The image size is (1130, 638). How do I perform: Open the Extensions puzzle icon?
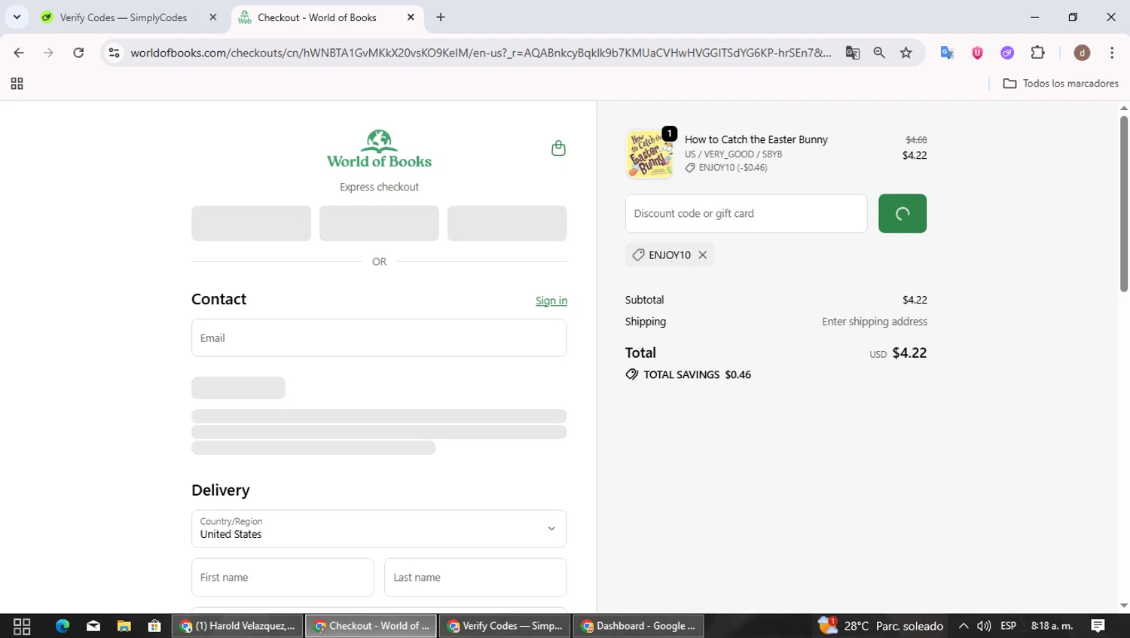coord(1037,53)
